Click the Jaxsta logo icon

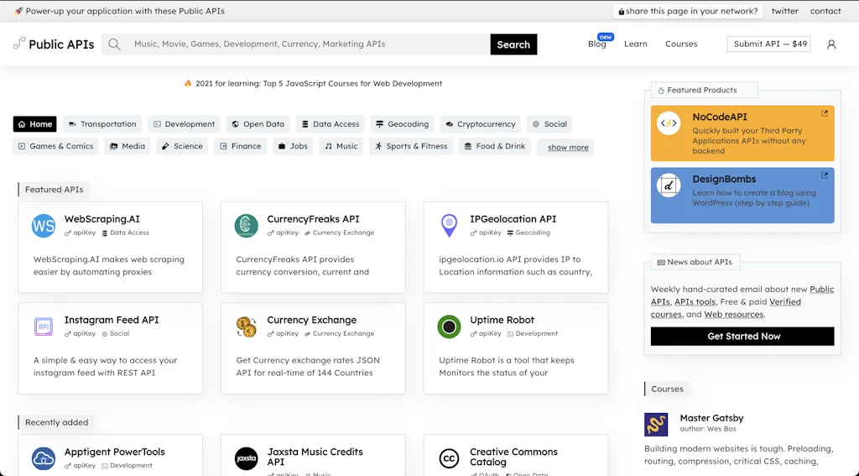[246, 458]
